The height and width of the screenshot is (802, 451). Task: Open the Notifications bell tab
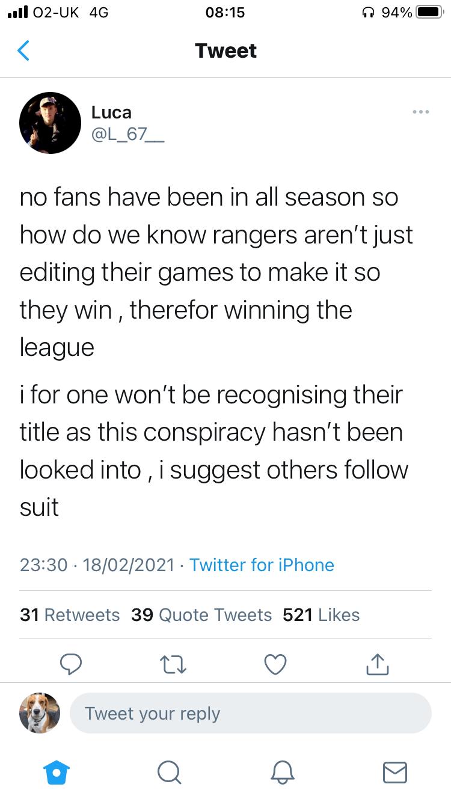point(282,772)
